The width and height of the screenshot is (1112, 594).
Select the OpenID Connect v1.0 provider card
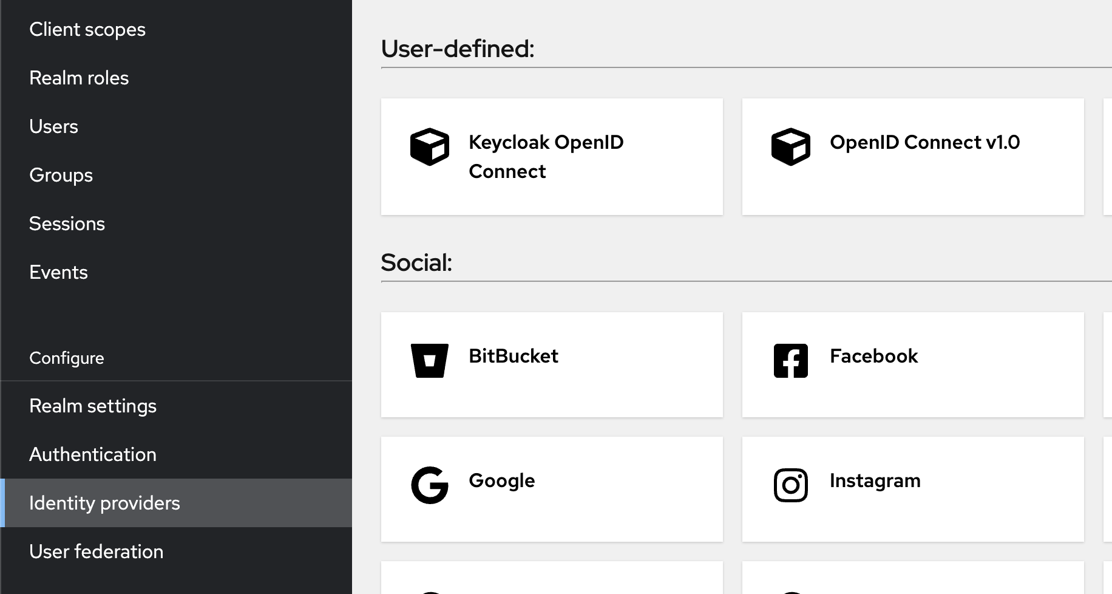tap(913, 157)
